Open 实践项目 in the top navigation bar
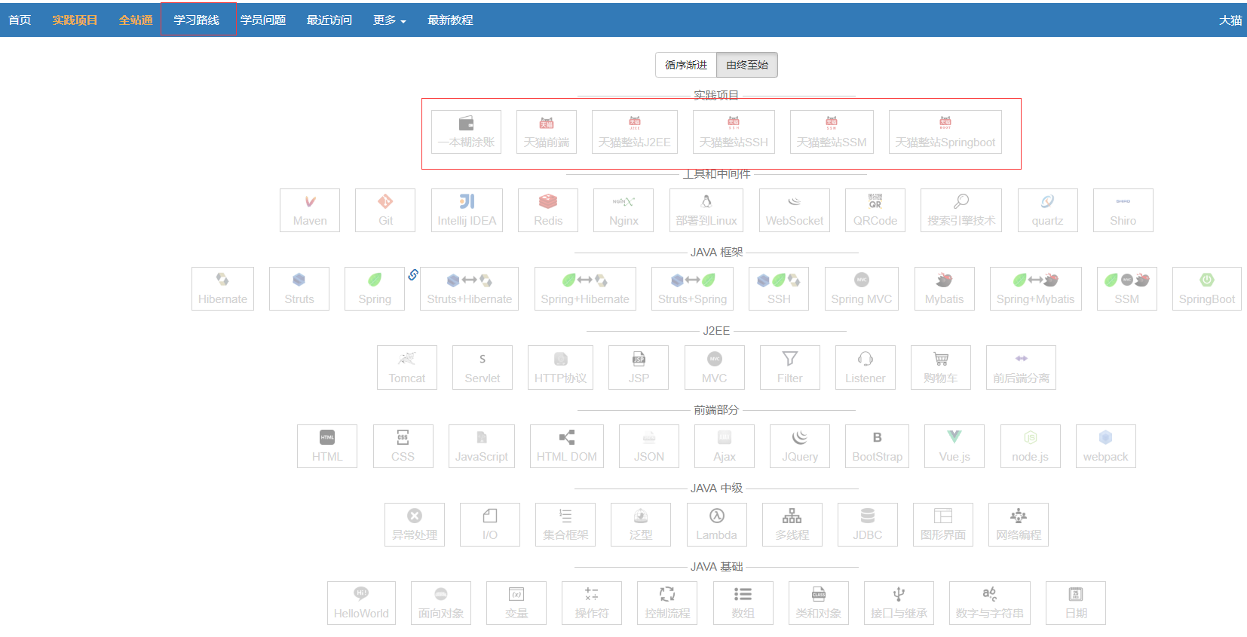 75,20
